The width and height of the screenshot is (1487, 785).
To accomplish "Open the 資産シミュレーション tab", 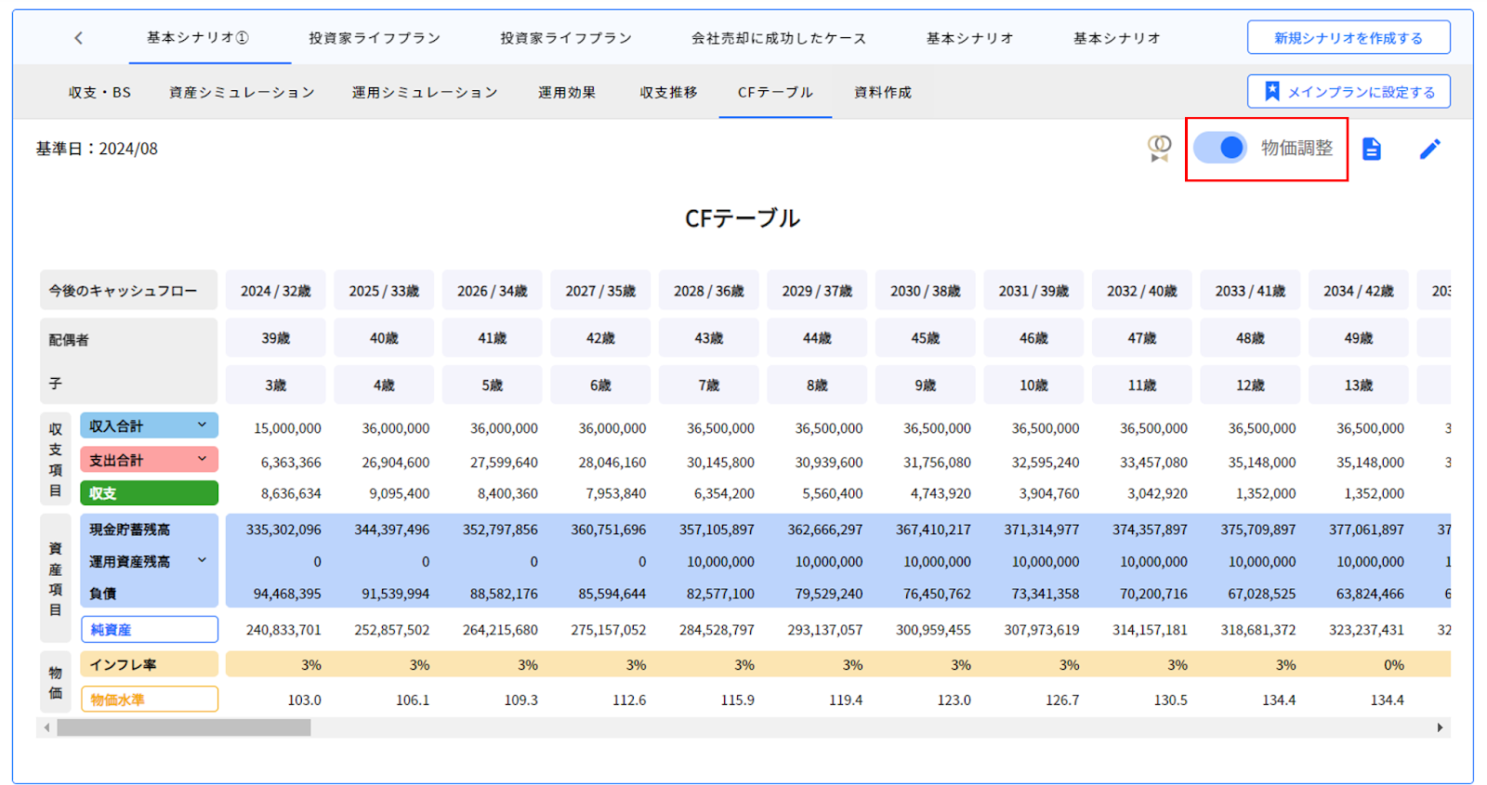I will (x=242, y=92).
